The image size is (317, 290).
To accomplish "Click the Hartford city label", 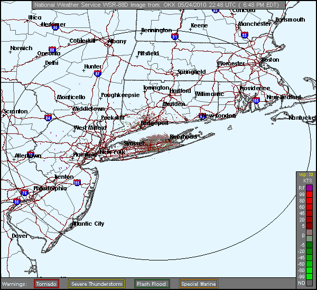I will pyautogui.click(x=180, y=91).
